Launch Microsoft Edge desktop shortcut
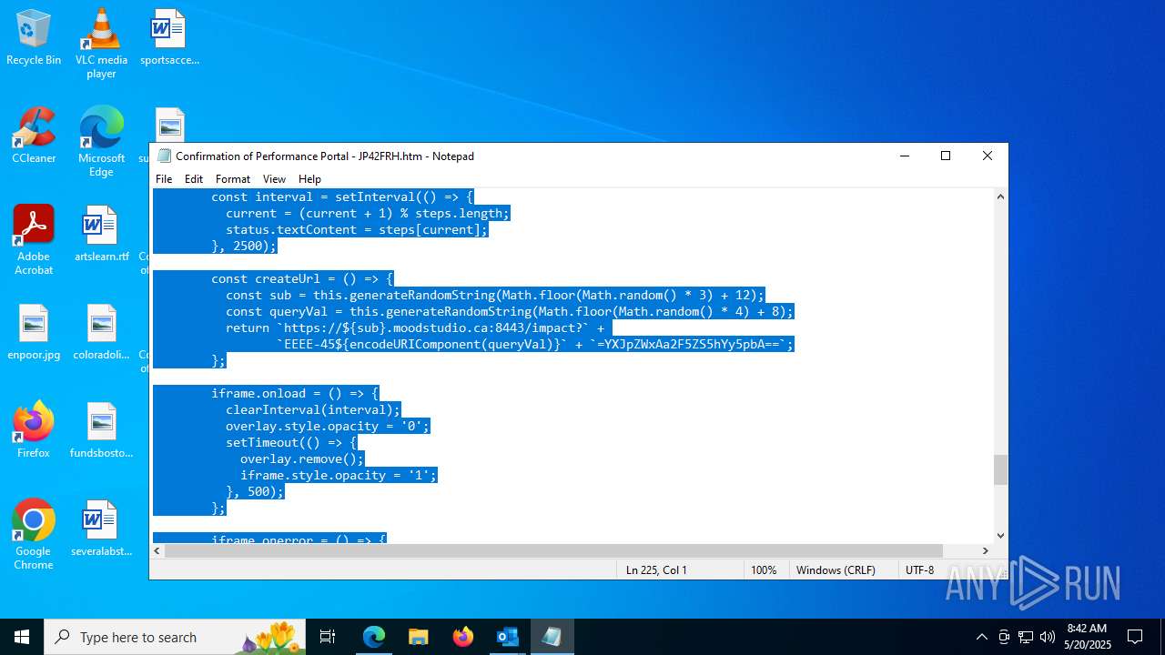Image resolution: width=1165 pixels, height=655 pixels. point(101,141)
